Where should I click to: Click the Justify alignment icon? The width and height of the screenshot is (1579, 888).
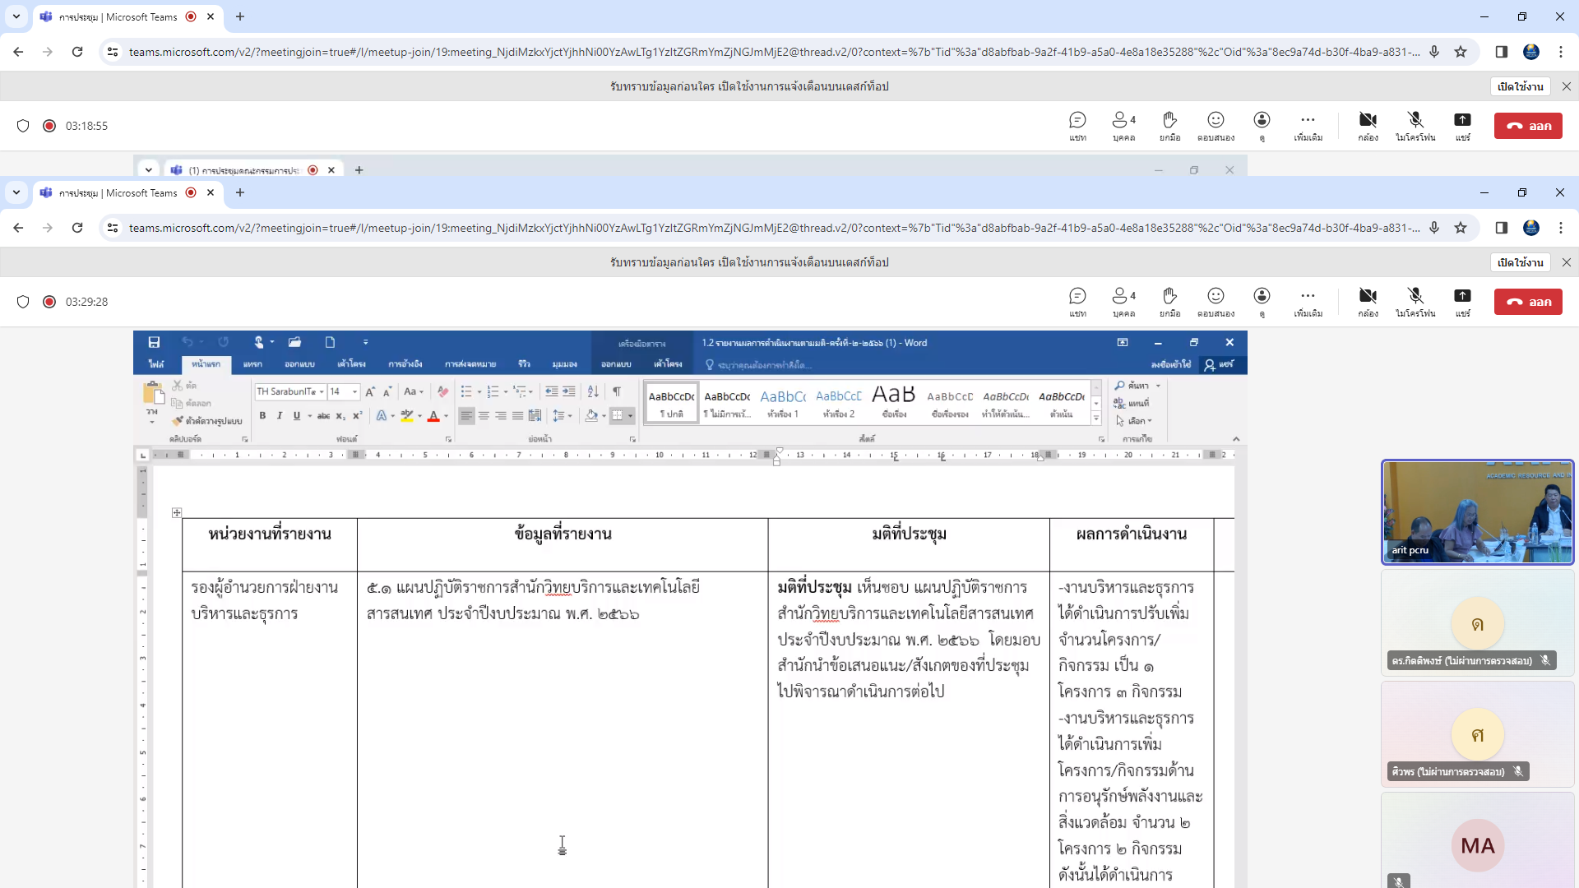(x=517, y=416)
